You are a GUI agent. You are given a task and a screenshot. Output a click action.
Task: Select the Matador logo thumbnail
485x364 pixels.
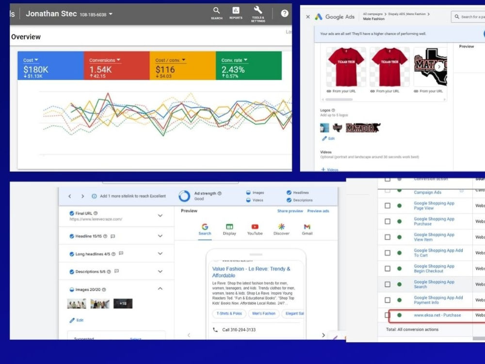(363, 128)
